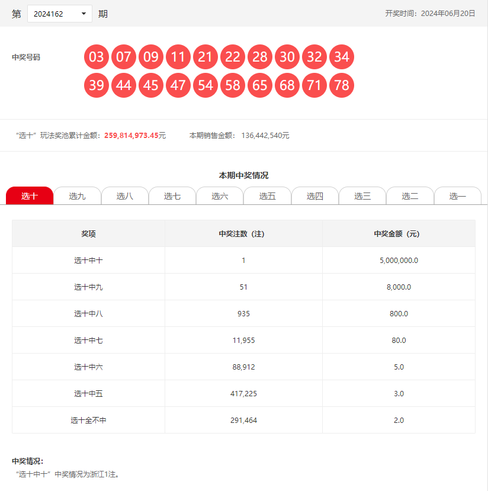This screenshot has width=488, height=491.
Task: Click the 中奖注数 column header
Action: [243, 234]
